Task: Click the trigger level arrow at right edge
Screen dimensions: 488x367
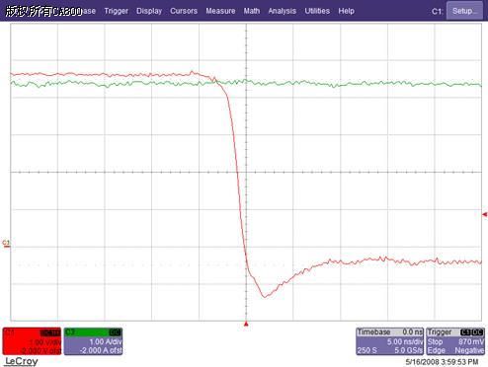Action: click(x=484, y=214)
